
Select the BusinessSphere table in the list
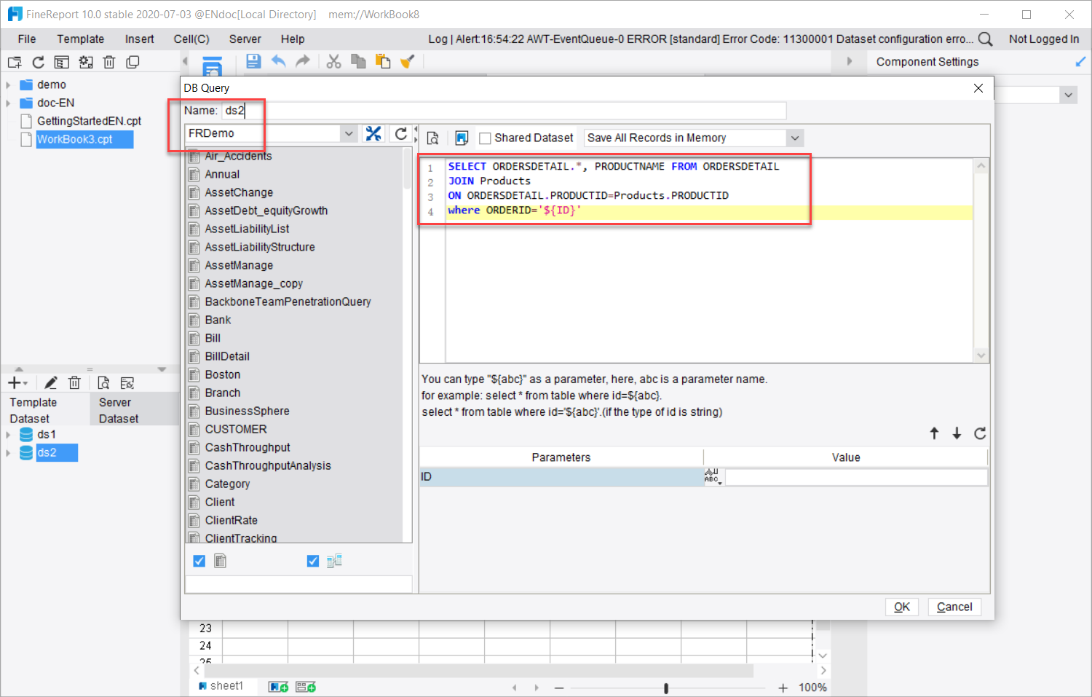[247, 411]
